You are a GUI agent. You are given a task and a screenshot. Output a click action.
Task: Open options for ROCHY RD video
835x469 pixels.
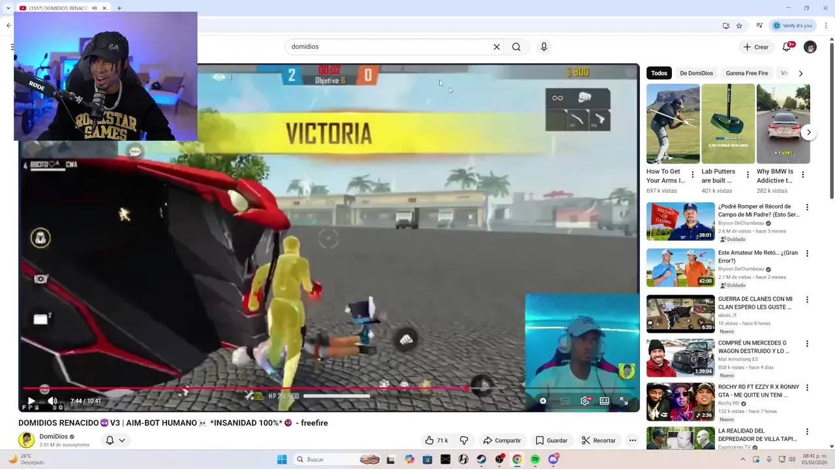[807, 388]
